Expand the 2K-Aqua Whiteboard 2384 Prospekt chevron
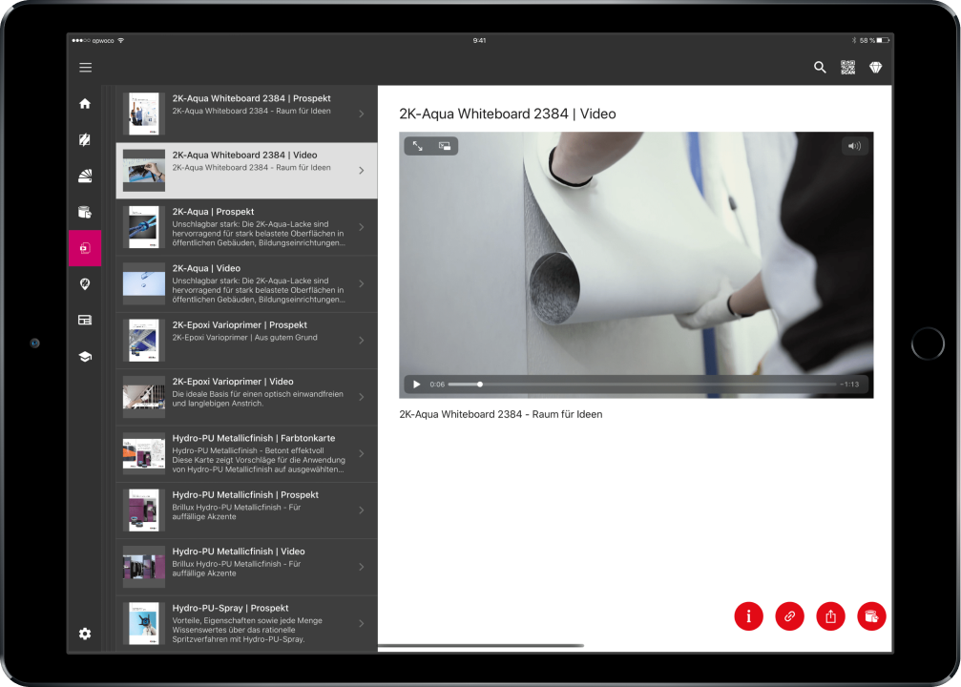Screen dimensions: 961x687 click(362, 114)
